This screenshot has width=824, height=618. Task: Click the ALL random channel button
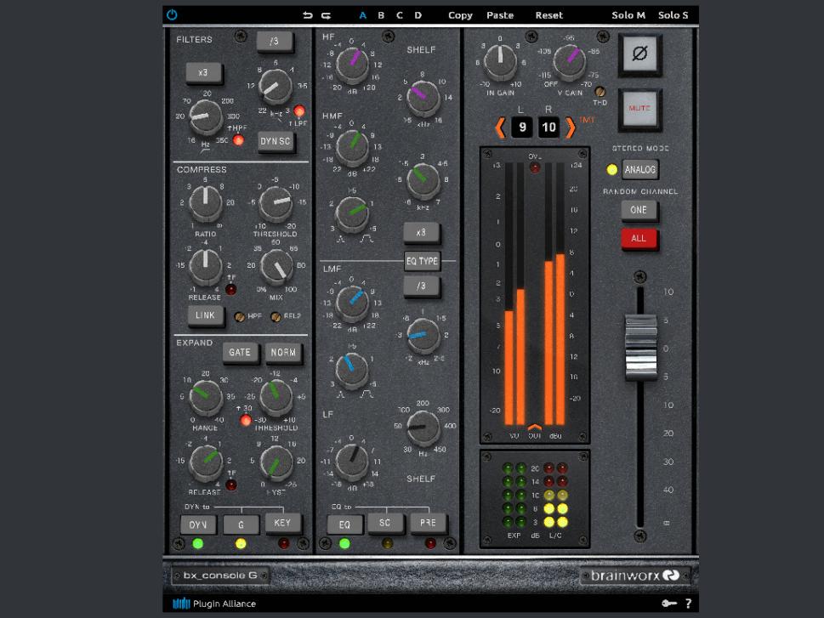(x=639, y=239)
